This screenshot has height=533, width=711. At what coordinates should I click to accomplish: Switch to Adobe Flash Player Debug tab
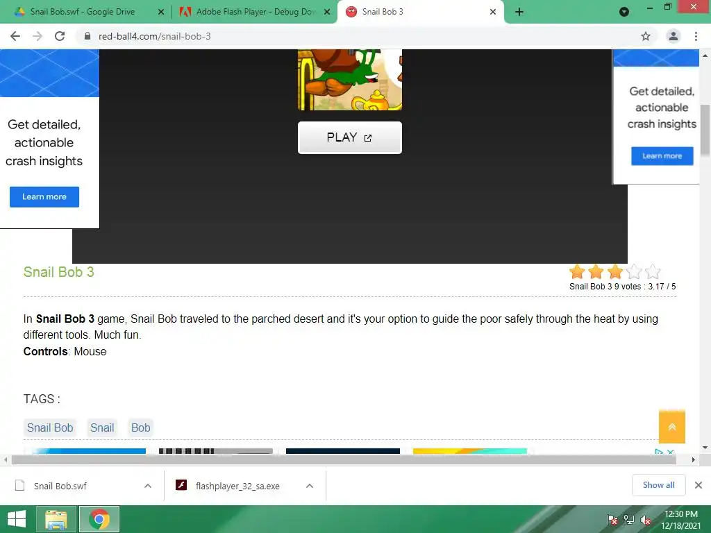tap(256, 12)
